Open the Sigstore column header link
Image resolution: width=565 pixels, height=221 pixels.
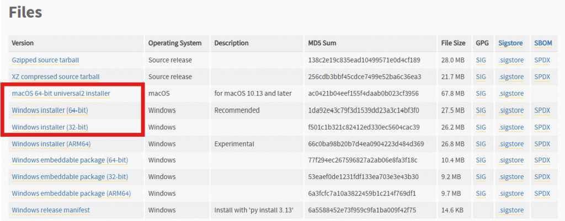click(x=510, y=43)
